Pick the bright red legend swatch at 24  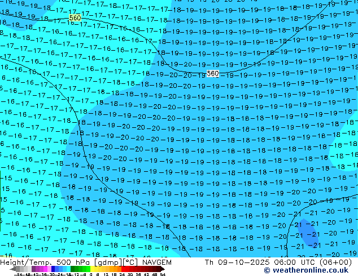click(x=123, y=269)
